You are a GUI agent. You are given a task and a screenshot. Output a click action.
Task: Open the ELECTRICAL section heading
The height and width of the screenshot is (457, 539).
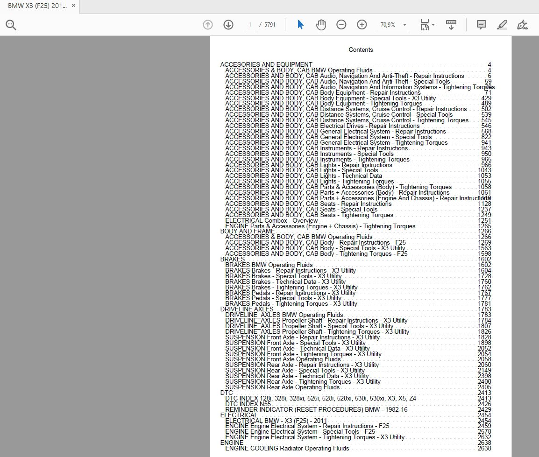[239, 415]
